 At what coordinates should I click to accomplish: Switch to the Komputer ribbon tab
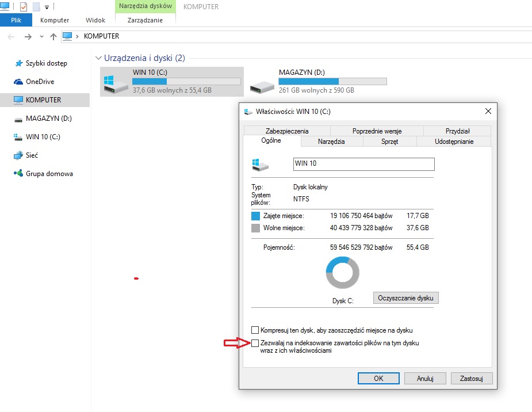pos(55,20)
